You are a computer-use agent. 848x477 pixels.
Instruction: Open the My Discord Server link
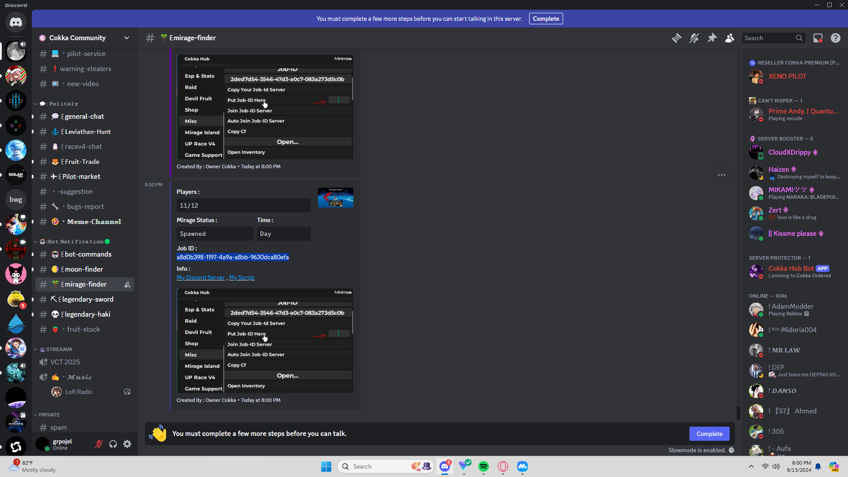point(201,277)
